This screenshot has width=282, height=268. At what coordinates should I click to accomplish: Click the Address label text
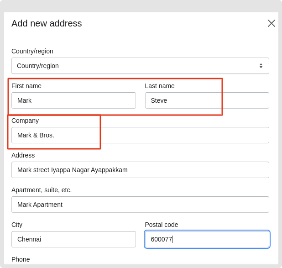coord(23,155)
